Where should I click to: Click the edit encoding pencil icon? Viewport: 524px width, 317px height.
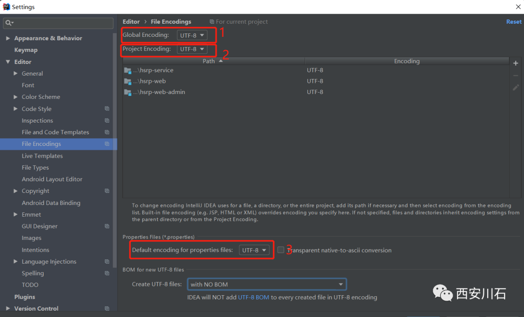516,87
